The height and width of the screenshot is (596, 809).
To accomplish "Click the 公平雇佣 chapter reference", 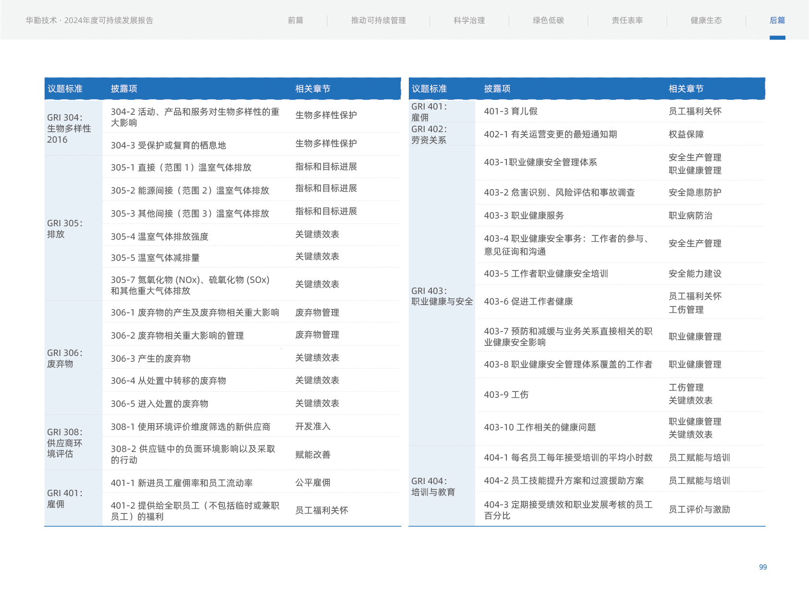I will point(313,482).
